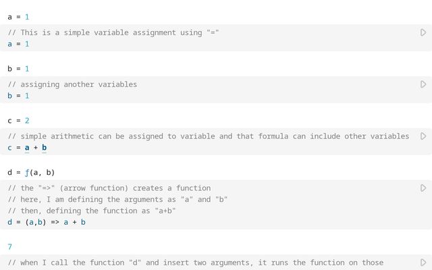Image resolution: width=432 pixels, height=270 pixels.
Task: Select the output value "a = 1"
Action: [18, 17]
